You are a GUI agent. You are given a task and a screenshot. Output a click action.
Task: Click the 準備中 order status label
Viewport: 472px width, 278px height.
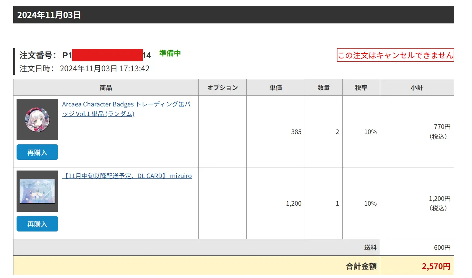[170, 53]
